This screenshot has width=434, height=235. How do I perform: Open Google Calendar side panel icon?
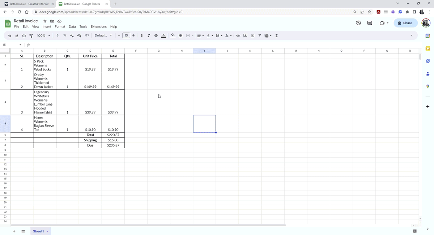tap(427, 36)
